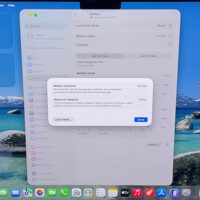Show Battery Health info
This screenshot has width=200, height=200.
[171, 36]
